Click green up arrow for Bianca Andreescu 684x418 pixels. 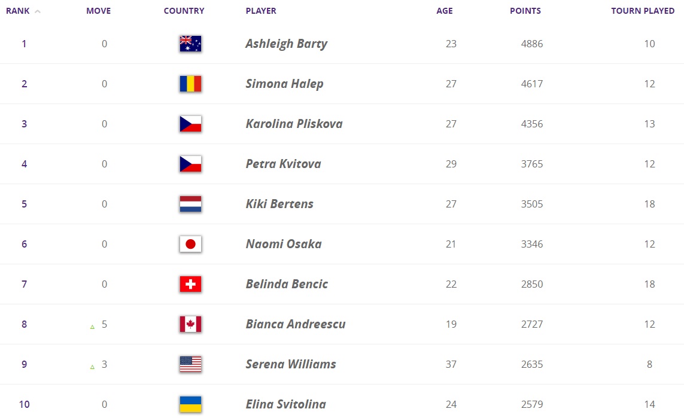pos(92,327)
